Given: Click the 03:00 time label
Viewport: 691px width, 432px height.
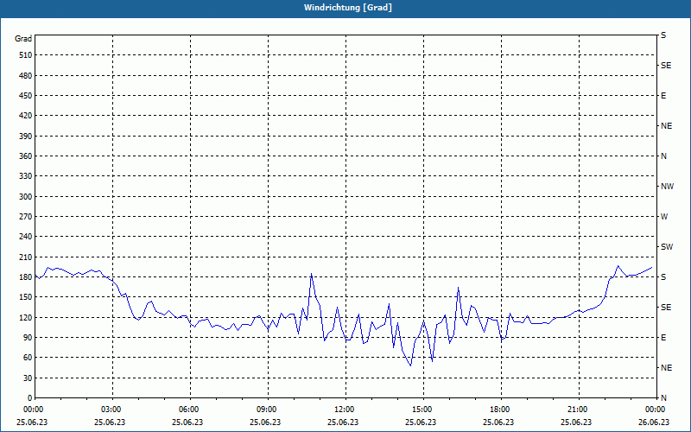Looking at the screenshot, I should 112,410.
